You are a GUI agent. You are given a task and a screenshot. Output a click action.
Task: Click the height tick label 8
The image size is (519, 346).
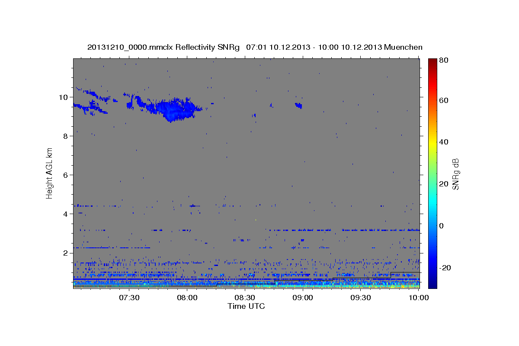[66, 136]
